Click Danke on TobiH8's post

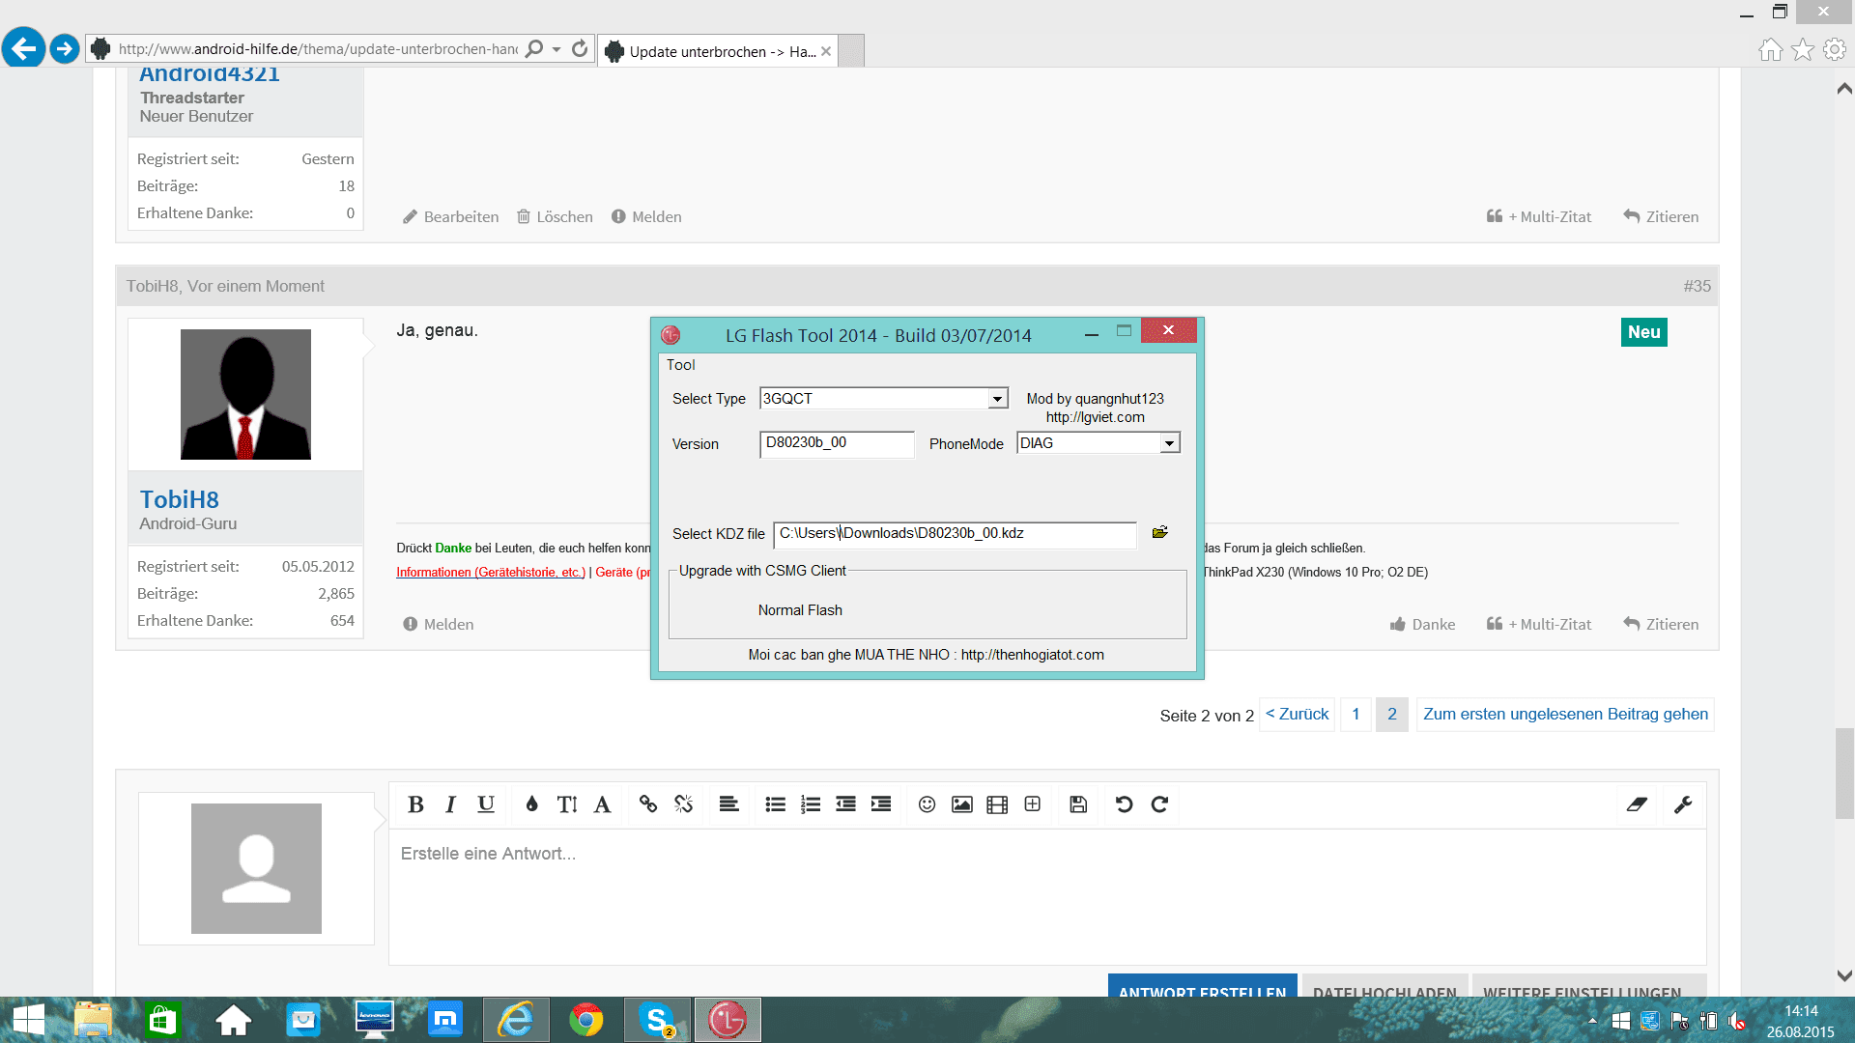1423,625
